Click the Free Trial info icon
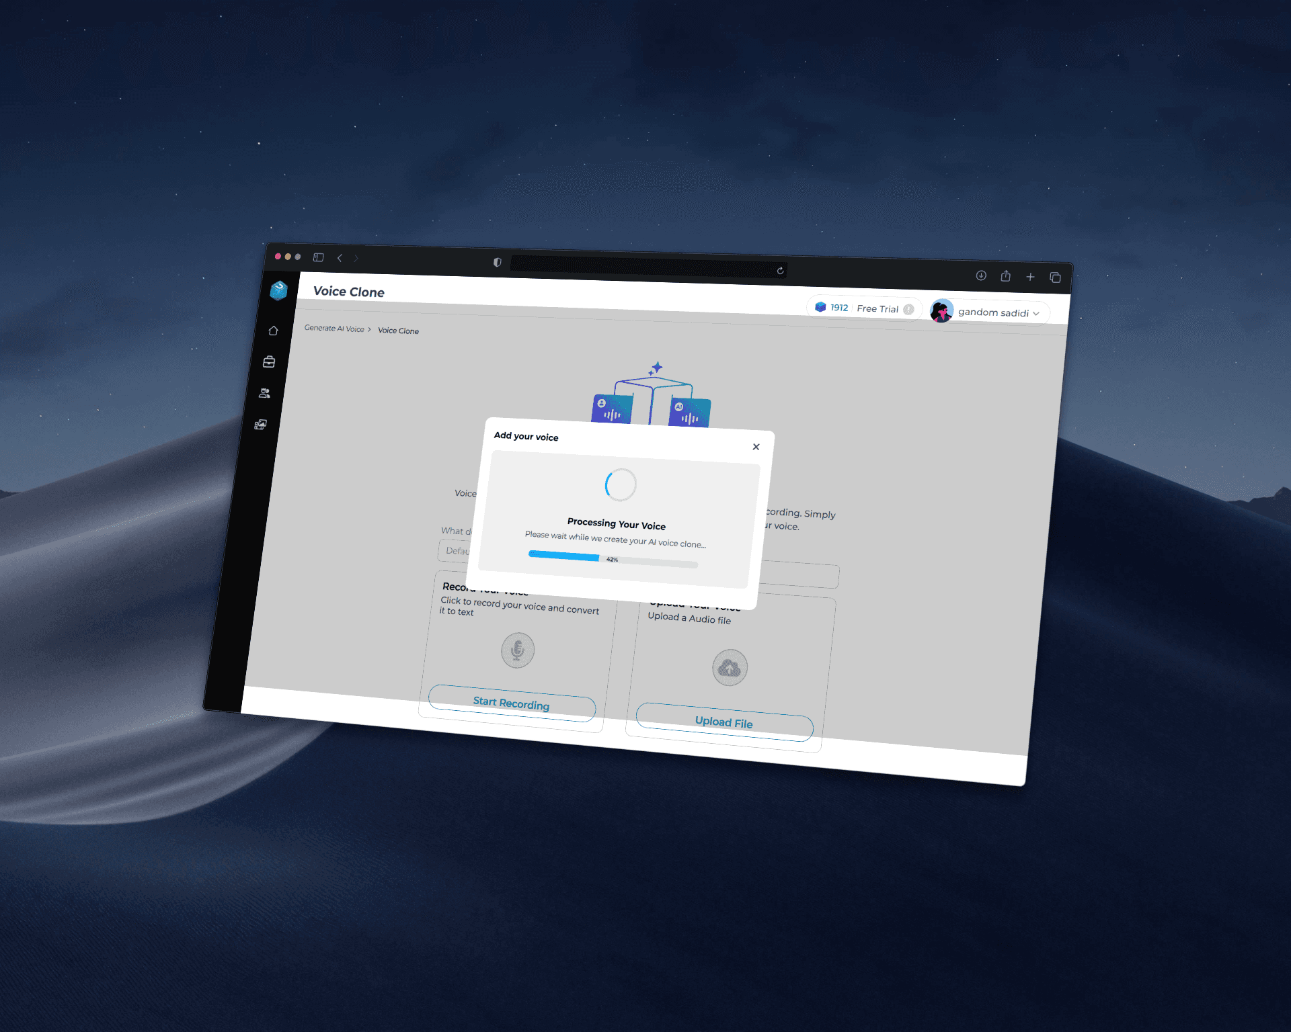Screen dimensions: 1291x1032 coord(908,310)
